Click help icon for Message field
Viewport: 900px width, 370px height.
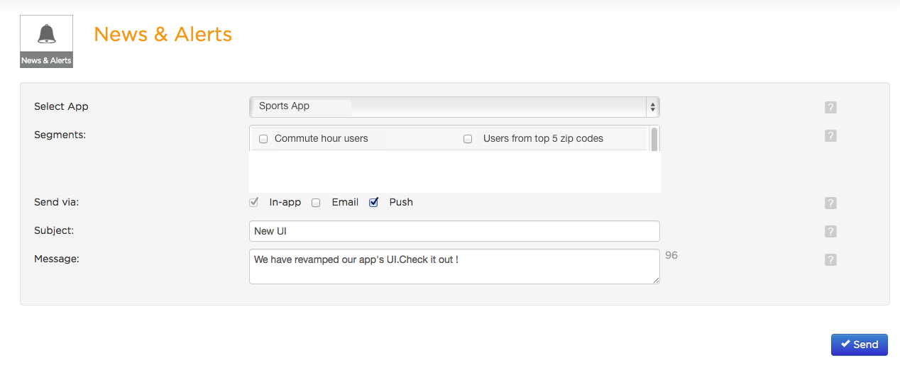pos(830,260)
